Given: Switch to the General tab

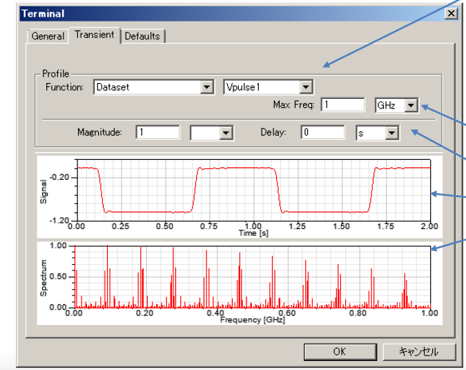Looking at the screenshot, I should 48,36.
